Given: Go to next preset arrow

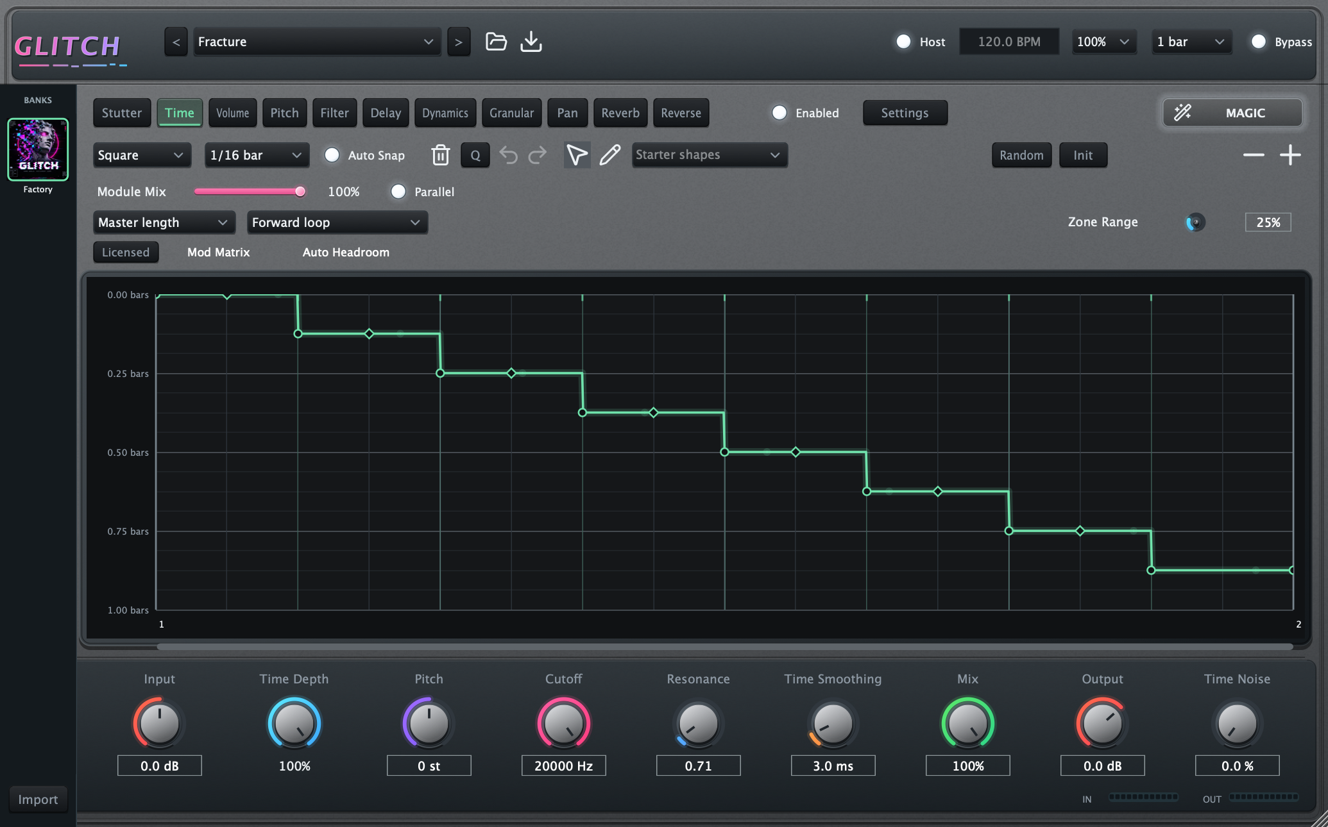Looking at the screenshot, I should coord(459,42).
